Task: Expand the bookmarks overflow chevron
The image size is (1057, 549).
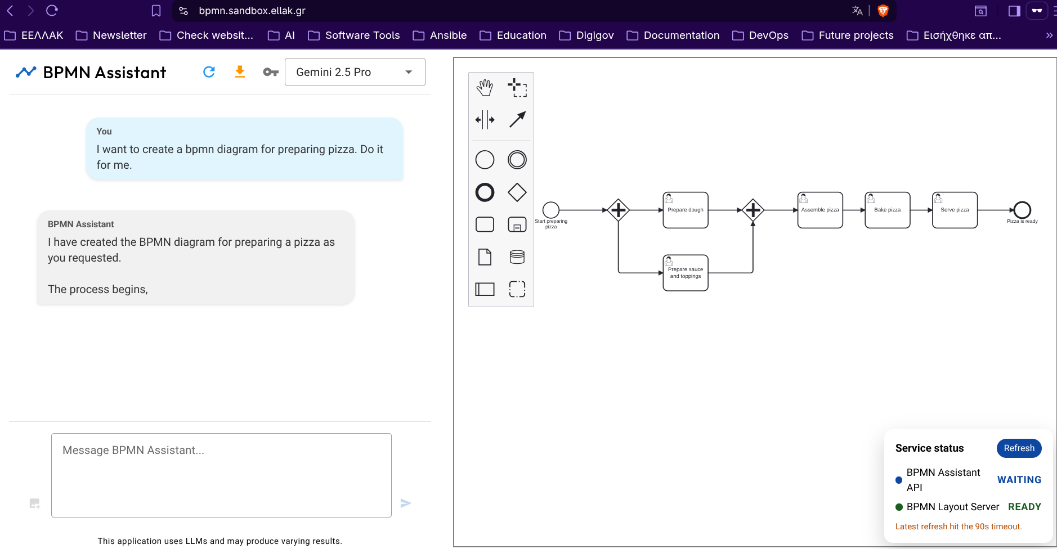Action: [1049, 35]
